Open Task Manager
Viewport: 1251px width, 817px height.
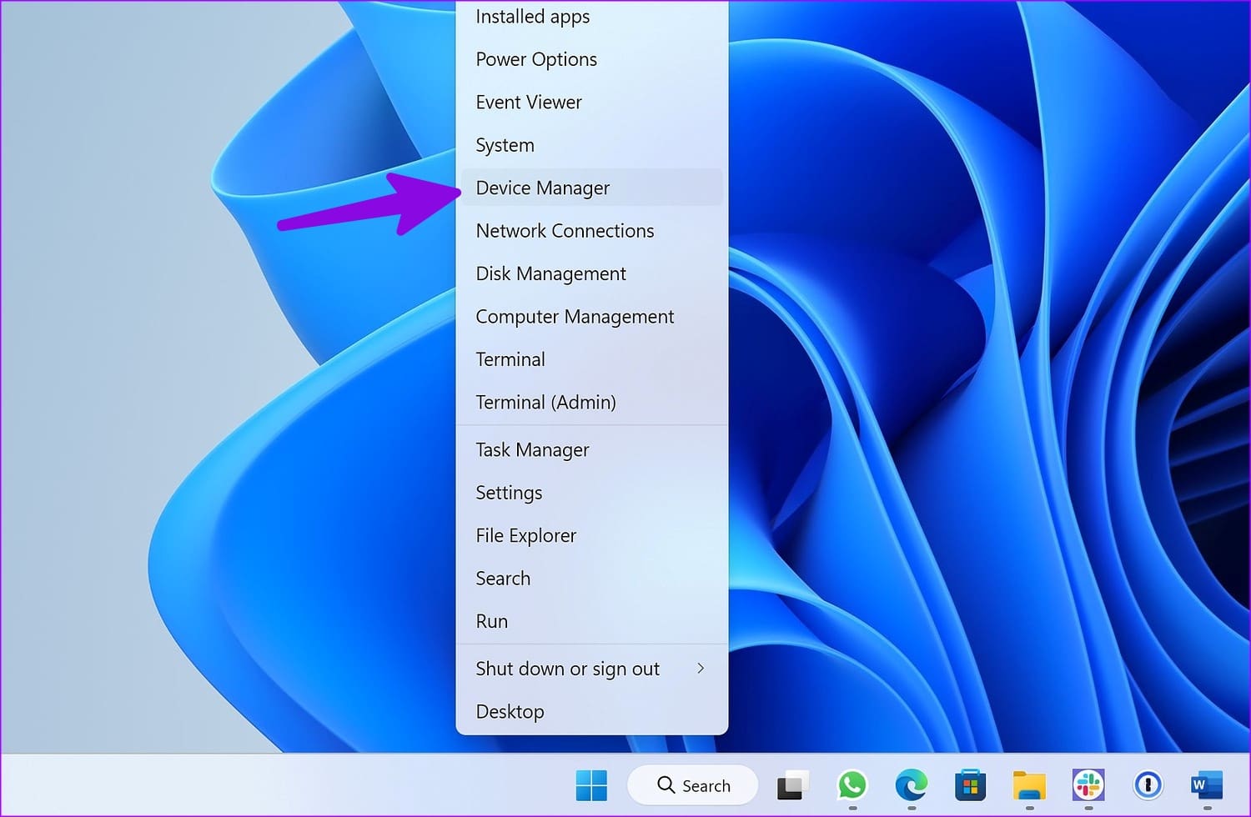pyautogui.click(x=532, y=449)
